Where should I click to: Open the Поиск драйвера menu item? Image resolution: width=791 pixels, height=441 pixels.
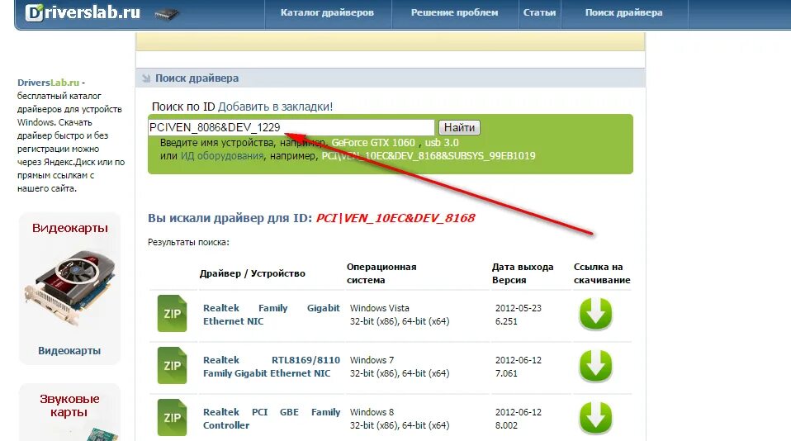(x=624, y=12)
